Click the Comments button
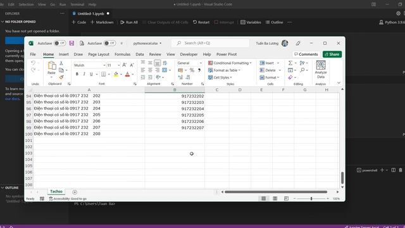 point(306,54)
